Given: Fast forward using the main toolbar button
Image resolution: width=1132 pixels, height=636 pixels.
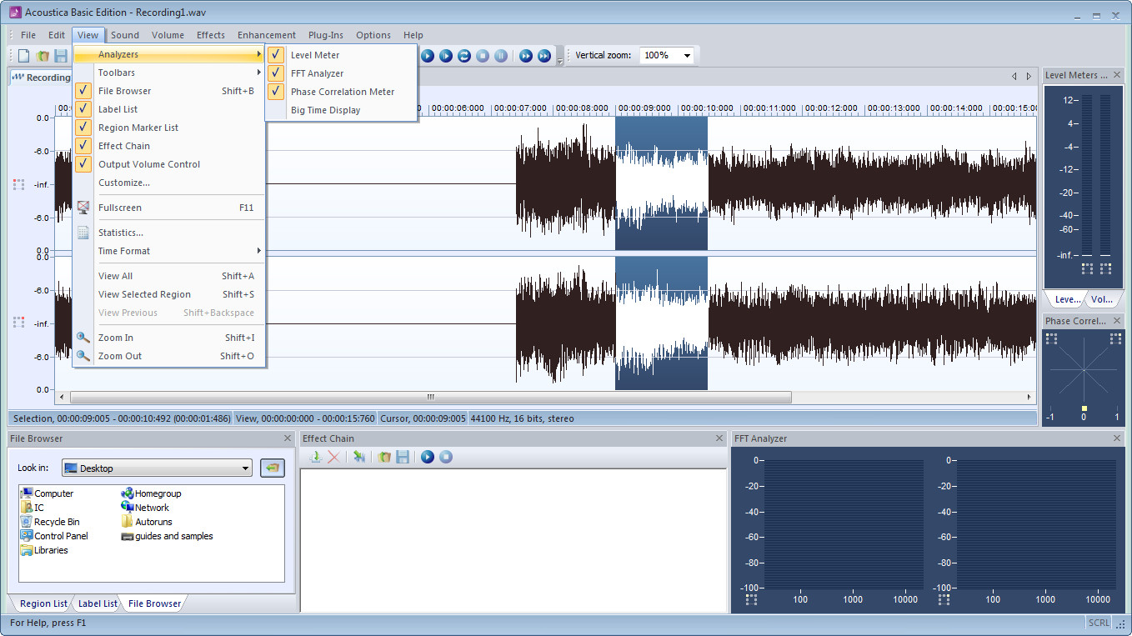Looking at the screenshot, I should 526,56.
